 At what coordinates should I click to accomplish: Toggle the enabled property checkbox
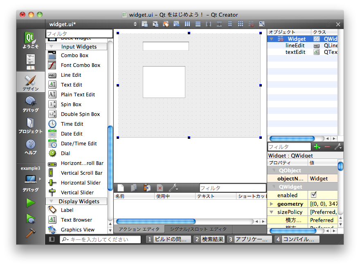314,195
